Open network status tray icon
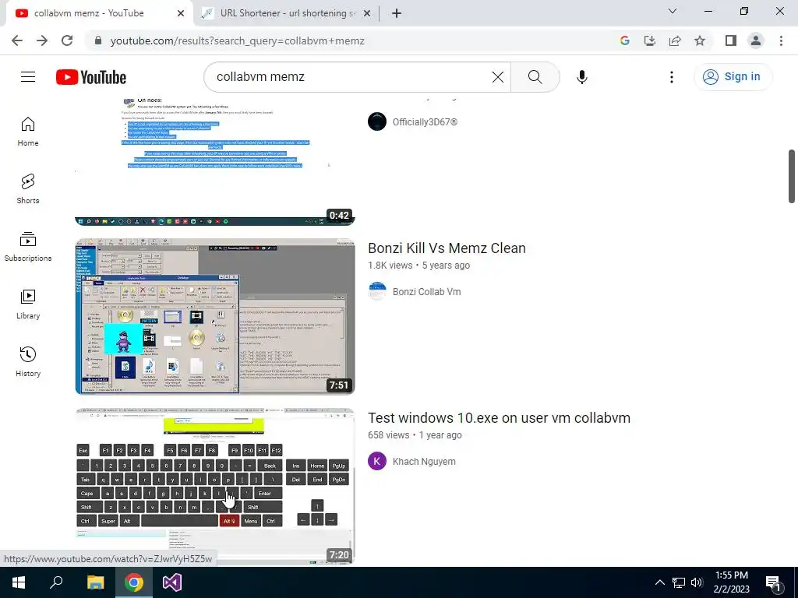This screenshot has width=798, height=598. 679,582
